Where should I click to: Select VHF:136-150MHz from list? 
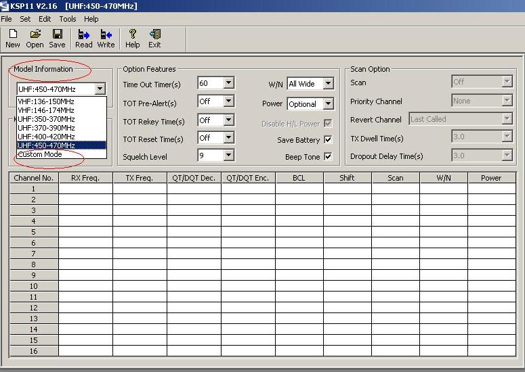pyautogui.click(x=62, y=101)
